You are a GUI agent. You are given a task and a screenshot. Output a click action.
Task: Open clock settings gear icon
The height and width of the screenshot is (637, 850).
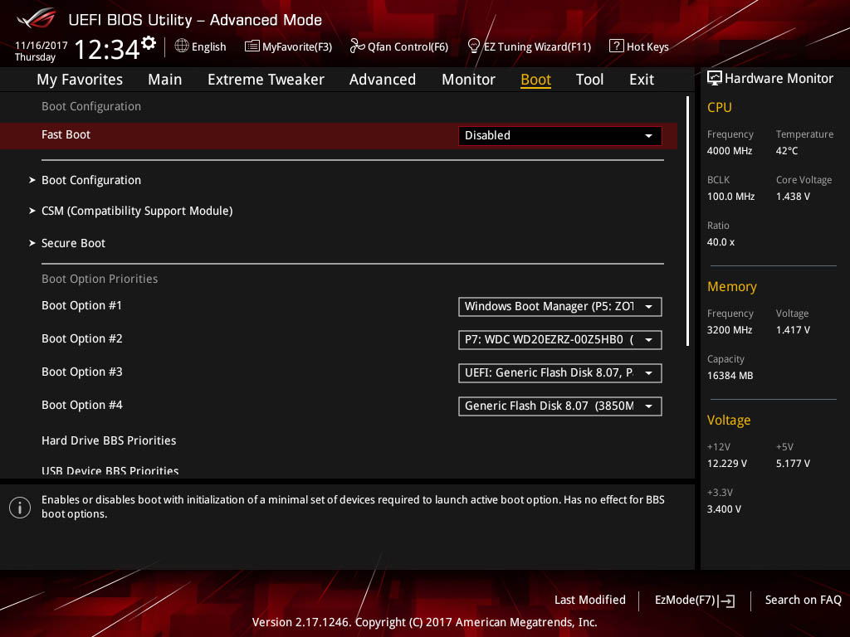click(x=149, y=43)
